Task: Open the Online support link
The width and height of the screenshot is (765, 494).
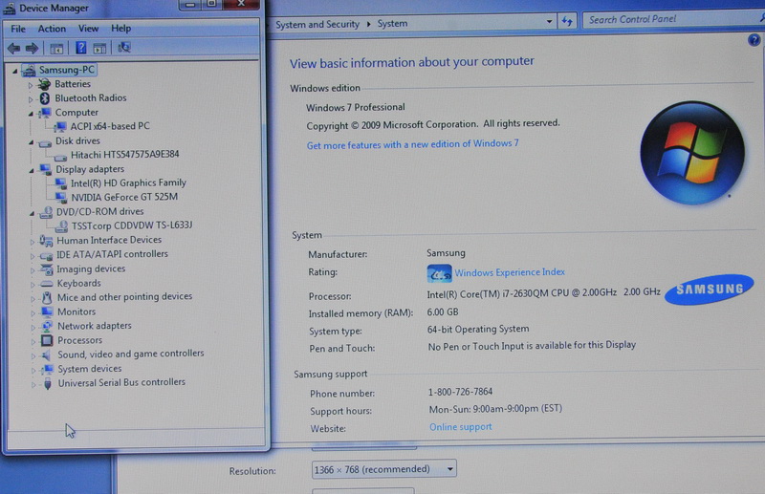Action: 461,427
